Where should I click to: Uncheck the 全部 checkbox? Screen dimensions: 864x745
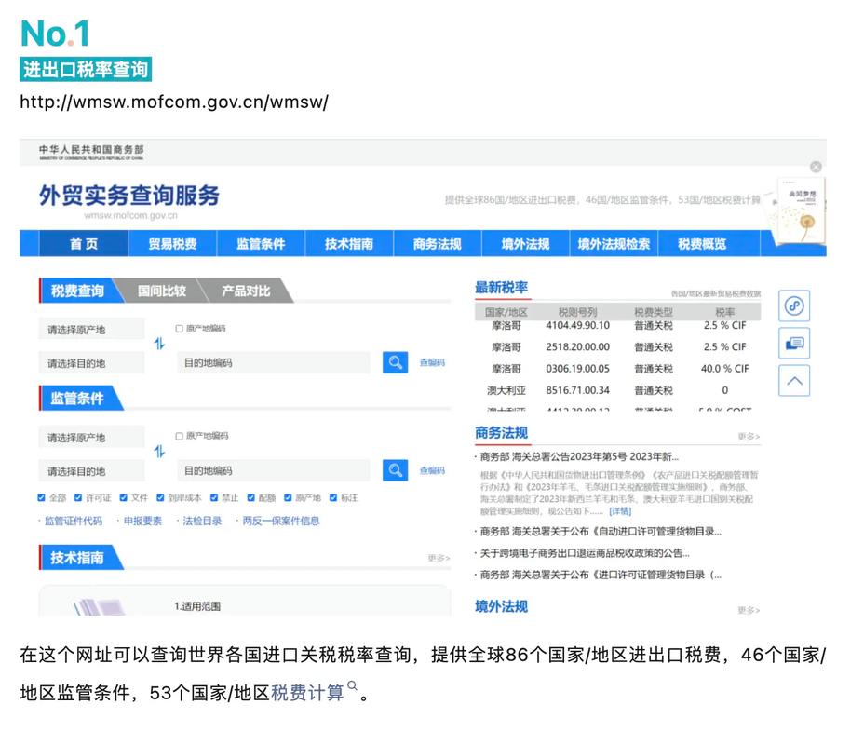[41, 497]
